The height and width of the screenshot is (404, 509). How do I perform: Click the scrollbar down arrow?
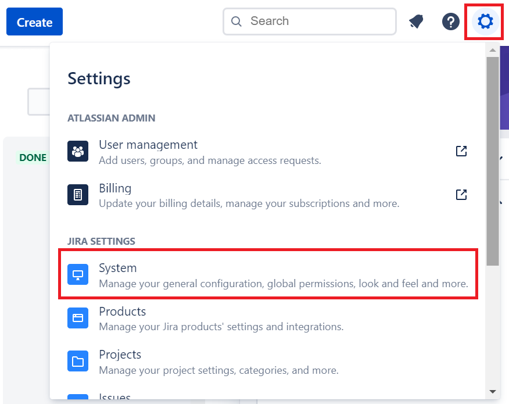pyautogui.click(x=491, y=392)
